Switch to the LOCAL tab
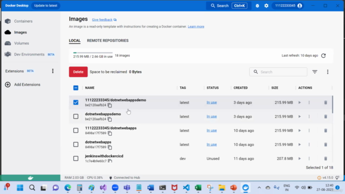This screenshot has width=345, height=194. click(74, 41)
